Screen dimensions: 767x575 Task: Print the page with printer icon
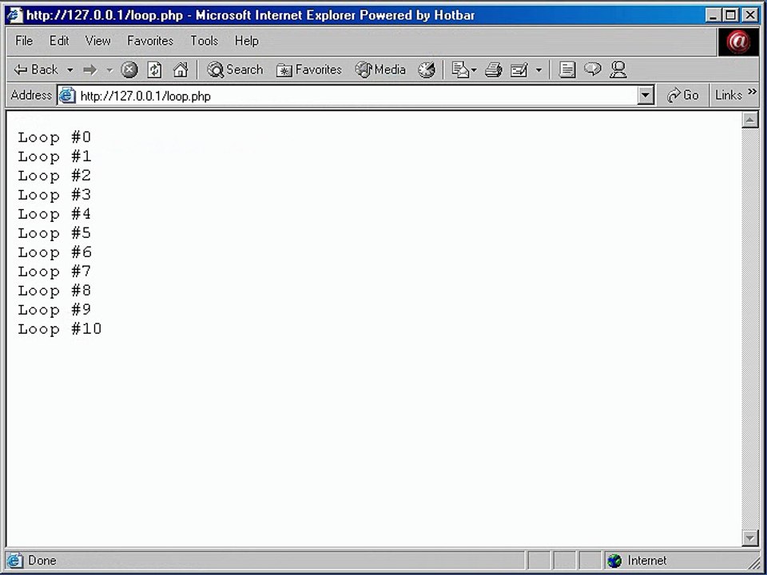493,70
